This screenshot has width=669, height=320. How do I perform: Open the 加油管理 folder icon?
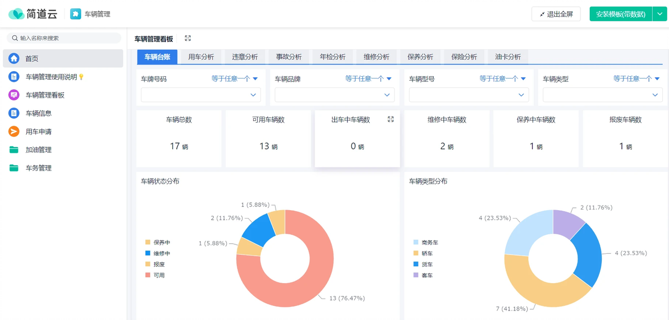(14, 150)
